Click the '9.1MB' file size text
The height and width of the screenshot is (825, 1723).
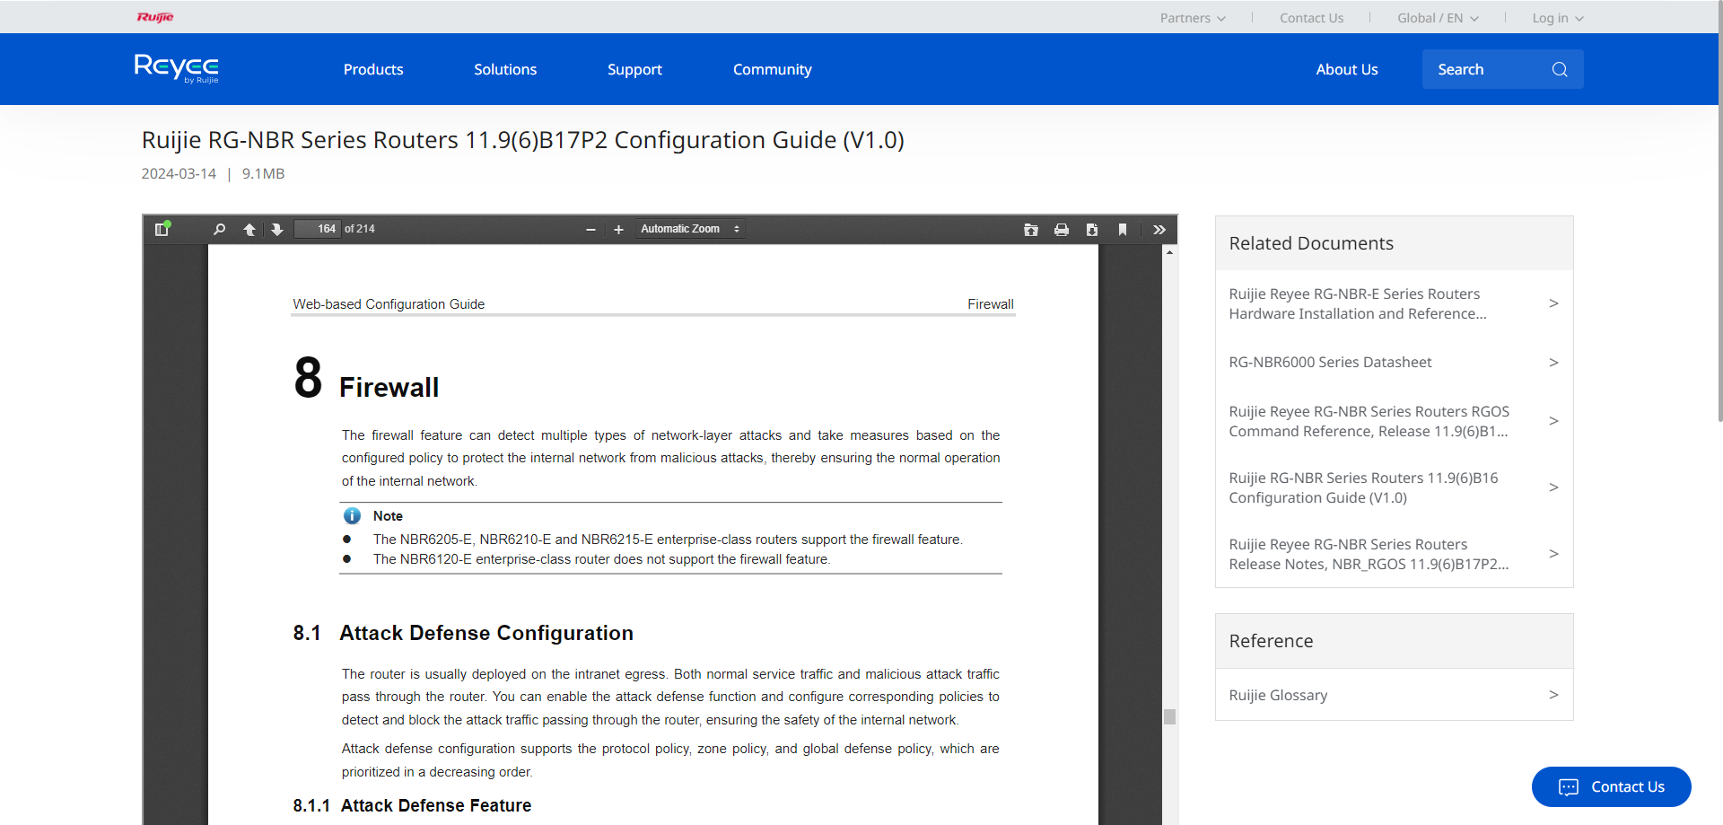tap(263, 174)
